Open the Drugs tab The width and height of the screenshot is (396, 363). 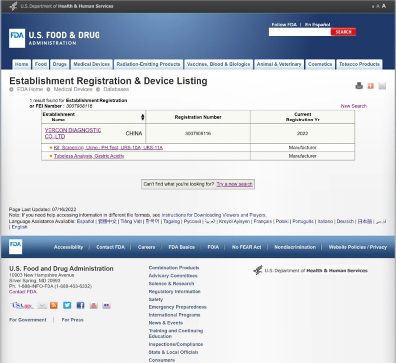(x=60, y=64)
